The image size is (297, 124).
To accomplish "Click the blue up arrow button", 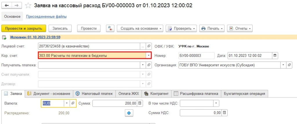I will pos(129,113).
